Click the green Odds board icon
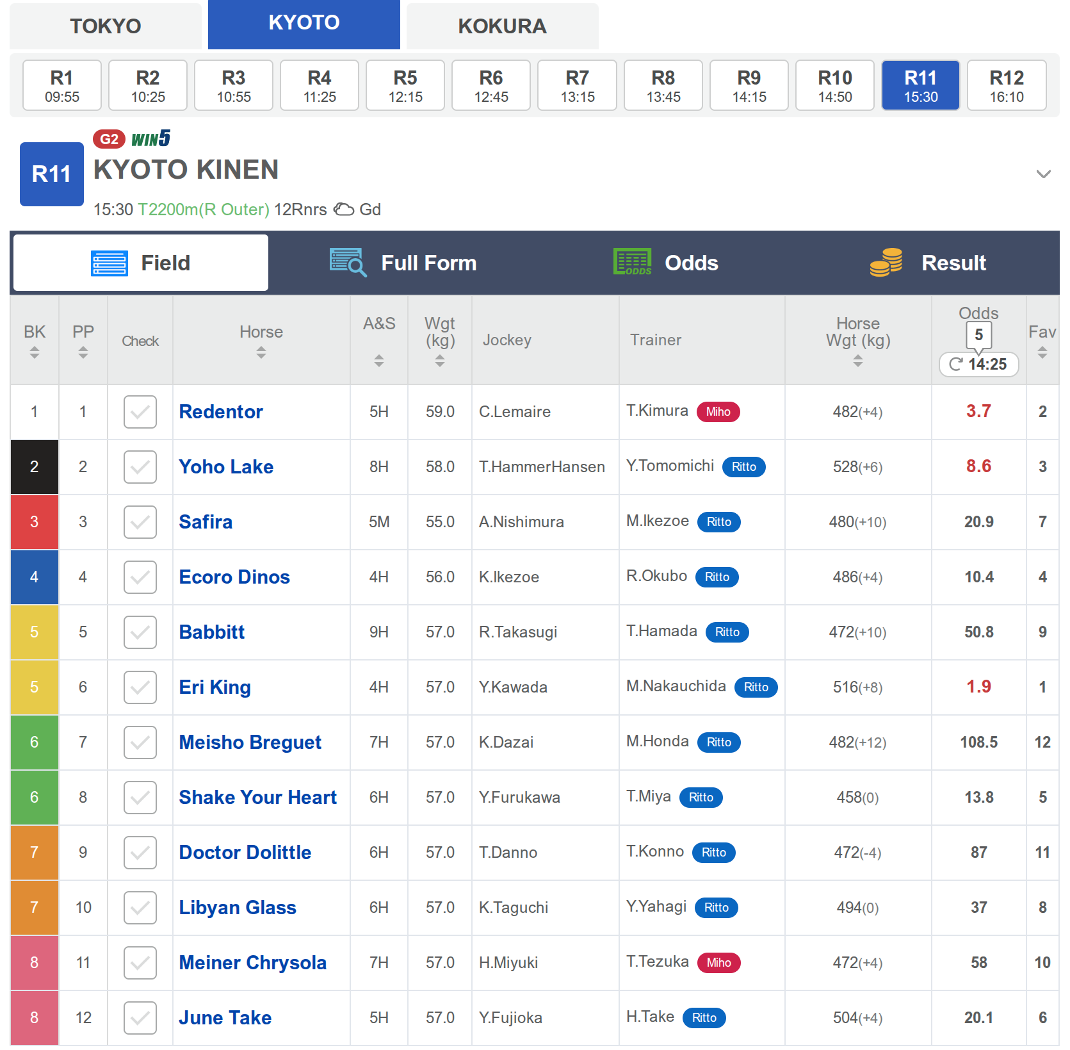Screen dimensions: 1070x1050 point(632,262)
